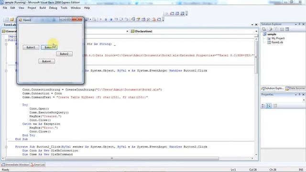The height and width of the screenshot is (172, 306).
Task: Click the Step Out icon
Action: pos(126,19)
